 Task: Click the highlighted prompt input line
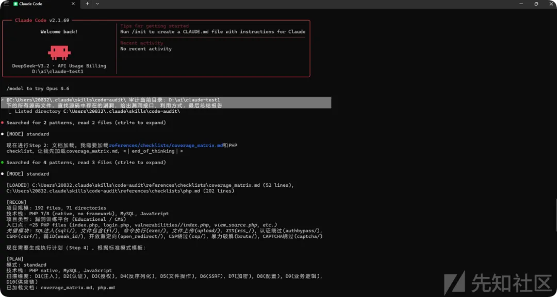coord(166,102)
